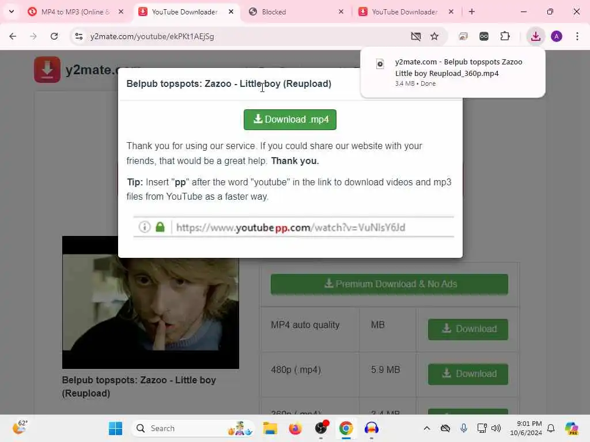Reload the y2mate page
The width and height of the screenshot is (590, 442).
pos(54,36)
